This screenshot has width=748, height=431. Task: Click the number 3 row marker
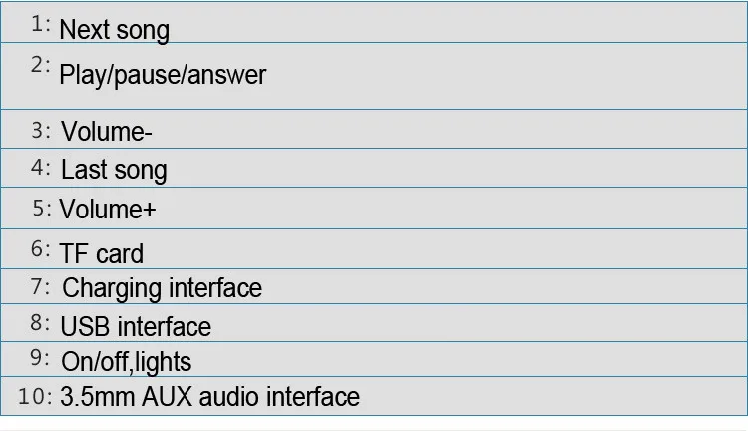pyautogui.click(x=41, y=130)
